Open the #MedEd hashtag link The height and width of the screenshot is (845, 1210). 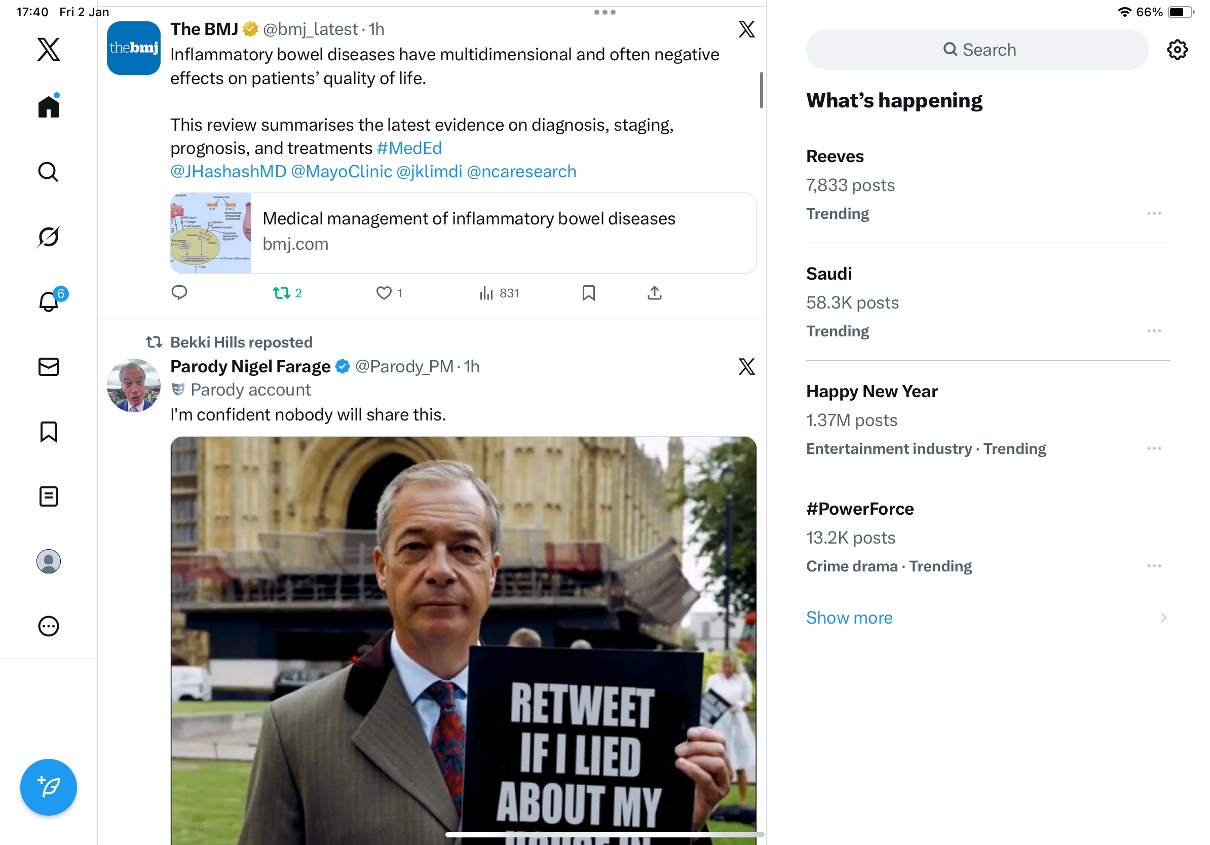[409, 148]
